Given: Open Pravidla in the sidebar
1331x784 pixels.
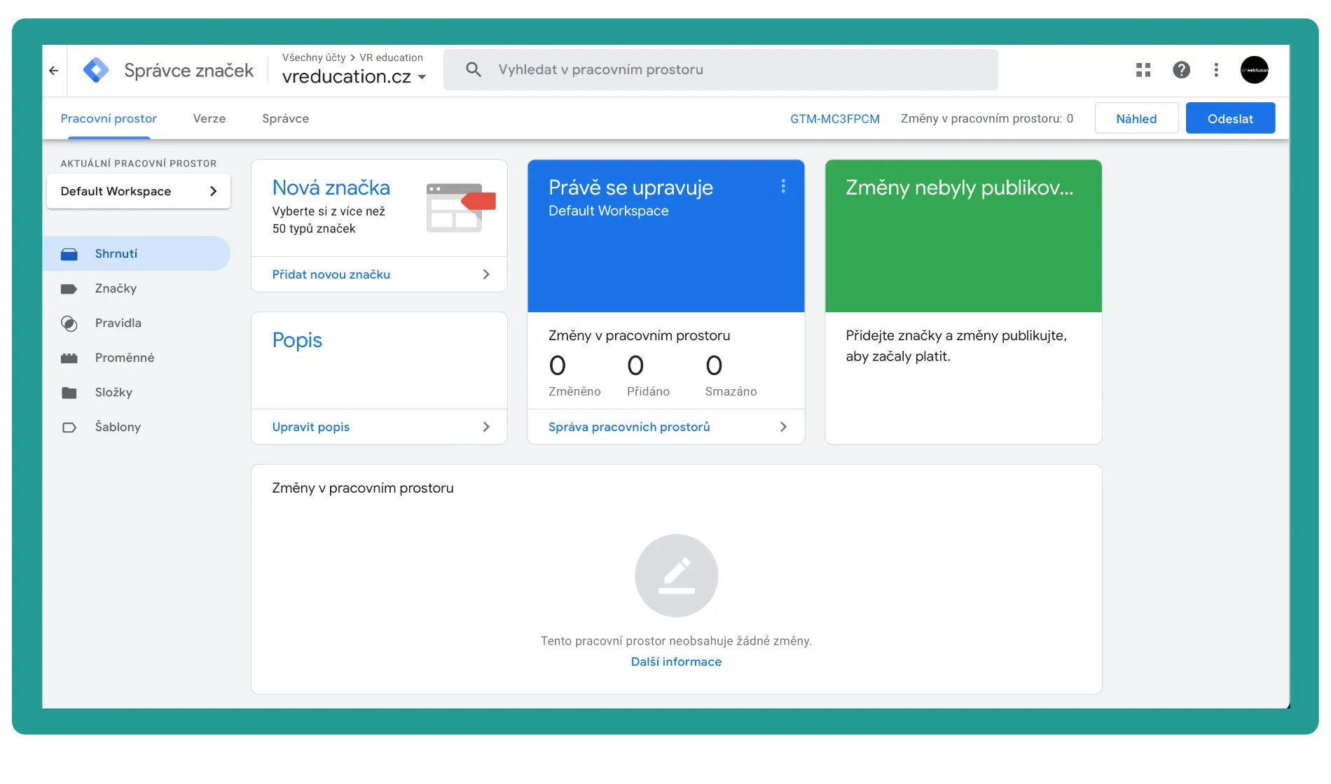Looking at the screenshot, I should pos(118,323).
